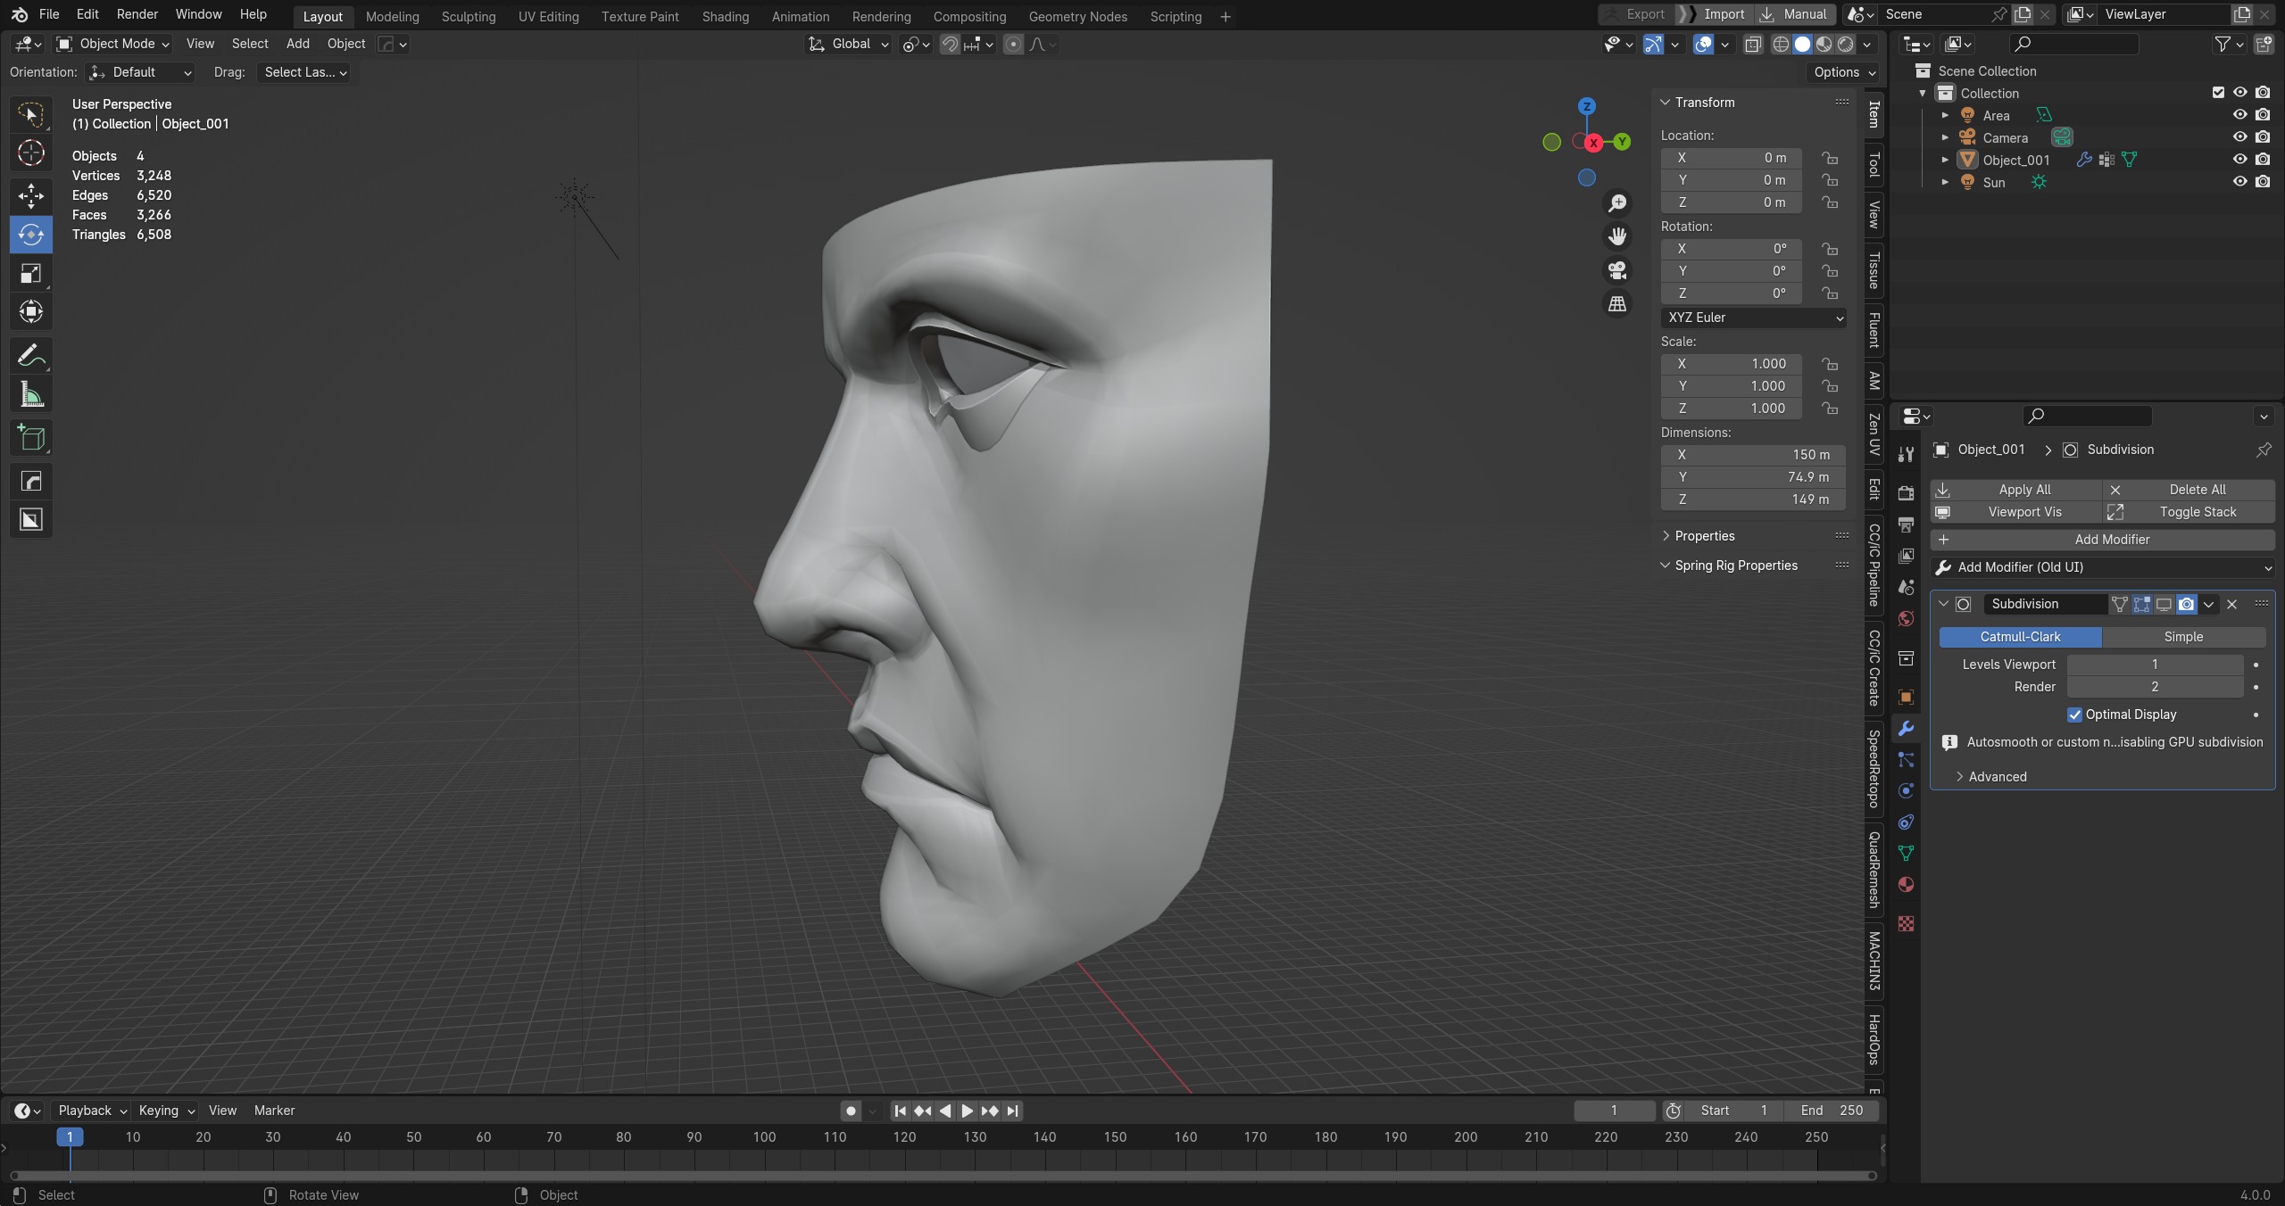
Task: Toggle Subdivision modifier render visibility
Action: (x=2186, y=604)
